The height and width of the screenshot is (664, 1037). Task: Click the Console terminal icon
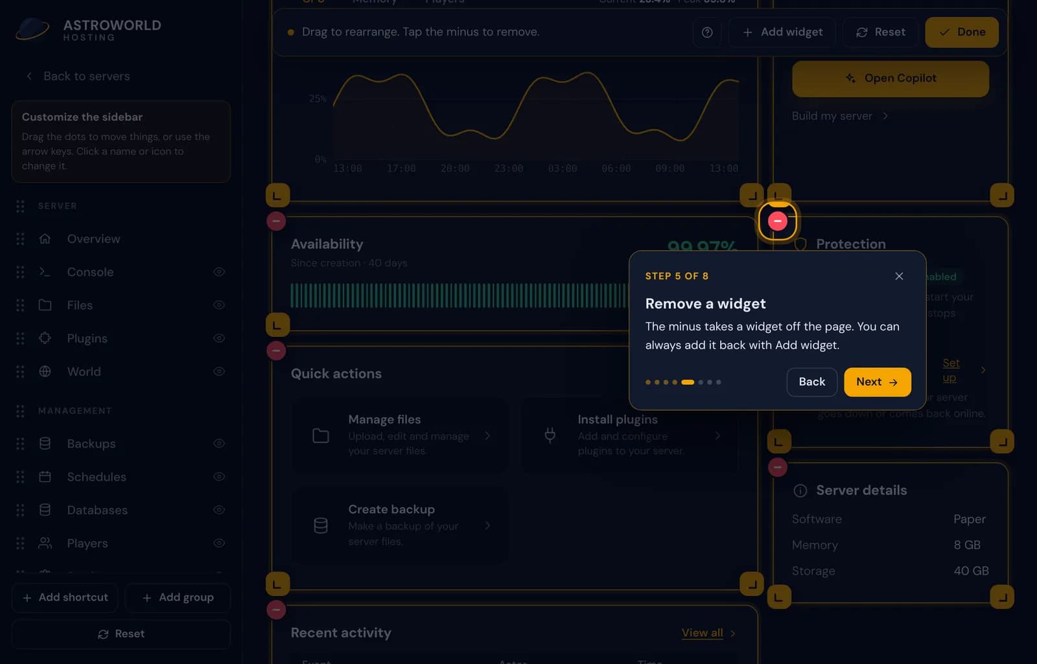[45, 272]
